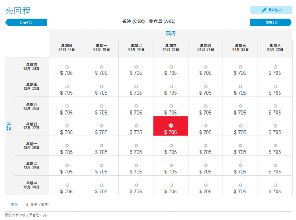Image resolution: width=296 pixels, height=220 pixels.
Task: Select fare for 12月27日 depart, 01月23日 return
Action: 275,126
